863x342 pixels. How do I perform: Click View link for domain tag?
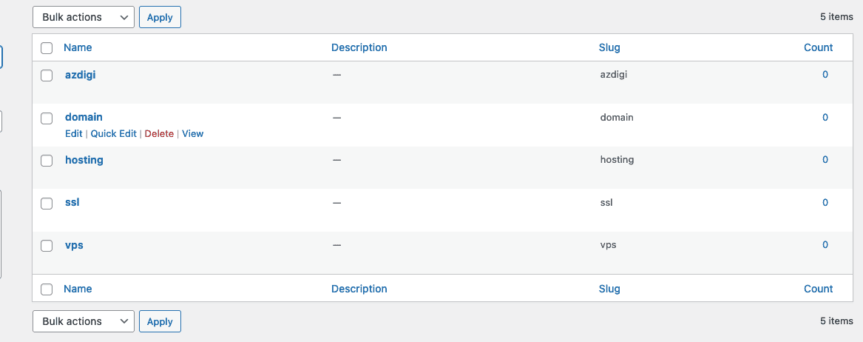click(193, 134)
